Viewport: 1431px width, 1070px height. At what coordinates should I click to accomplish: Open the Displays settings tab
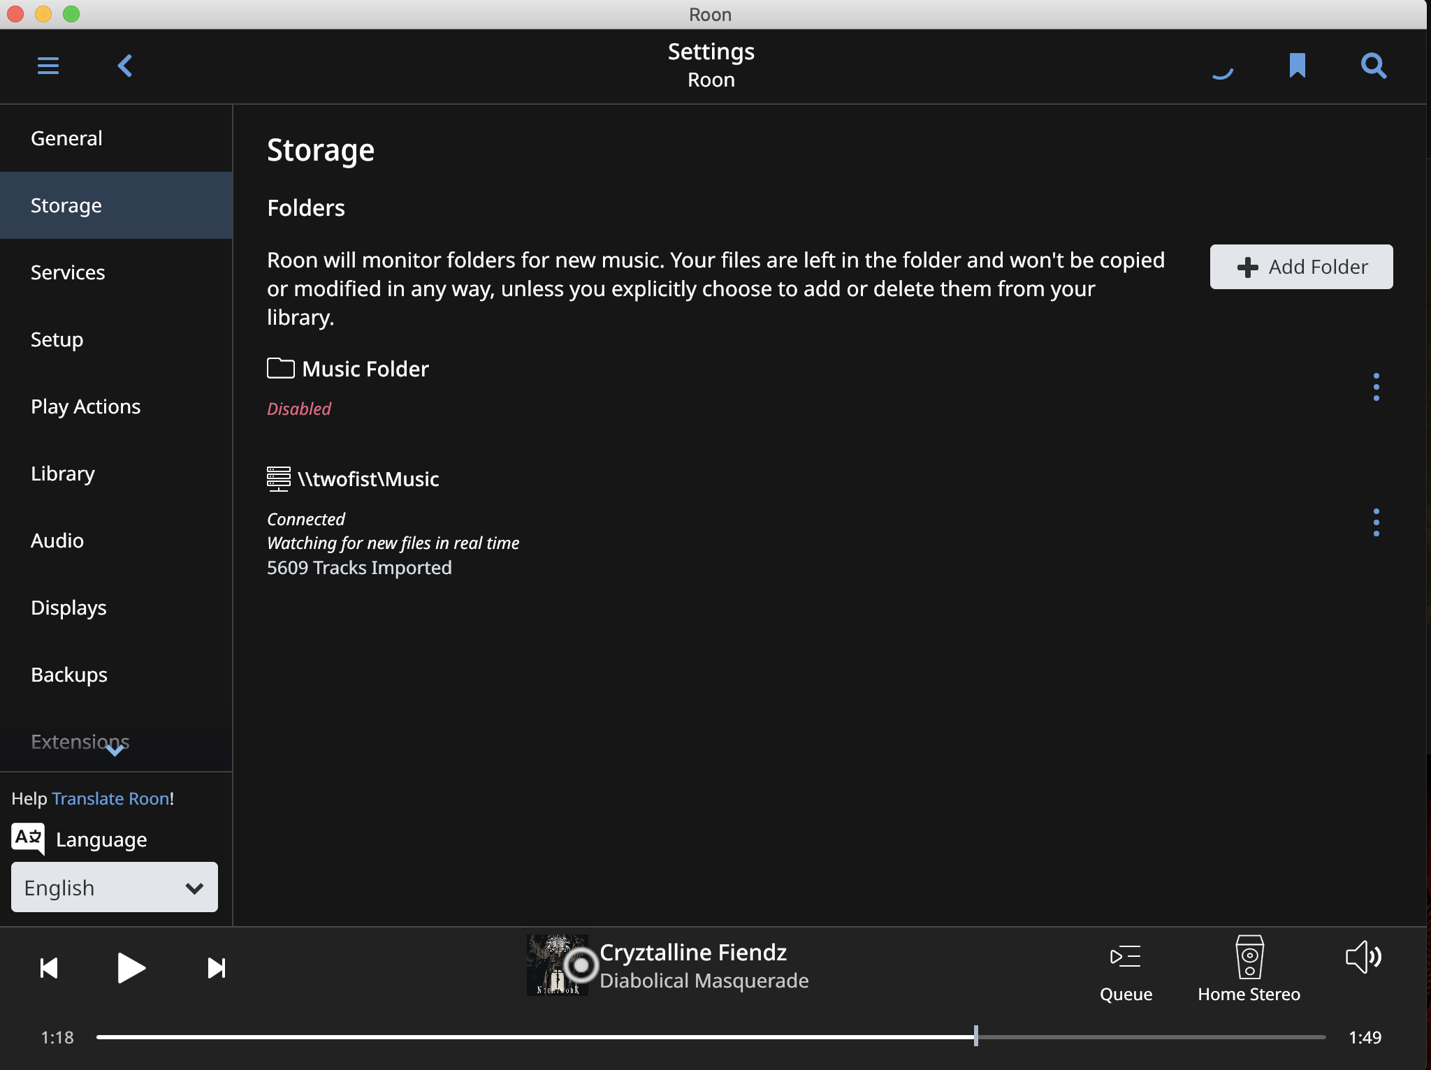pyautogui.click(x=116, y=608)
